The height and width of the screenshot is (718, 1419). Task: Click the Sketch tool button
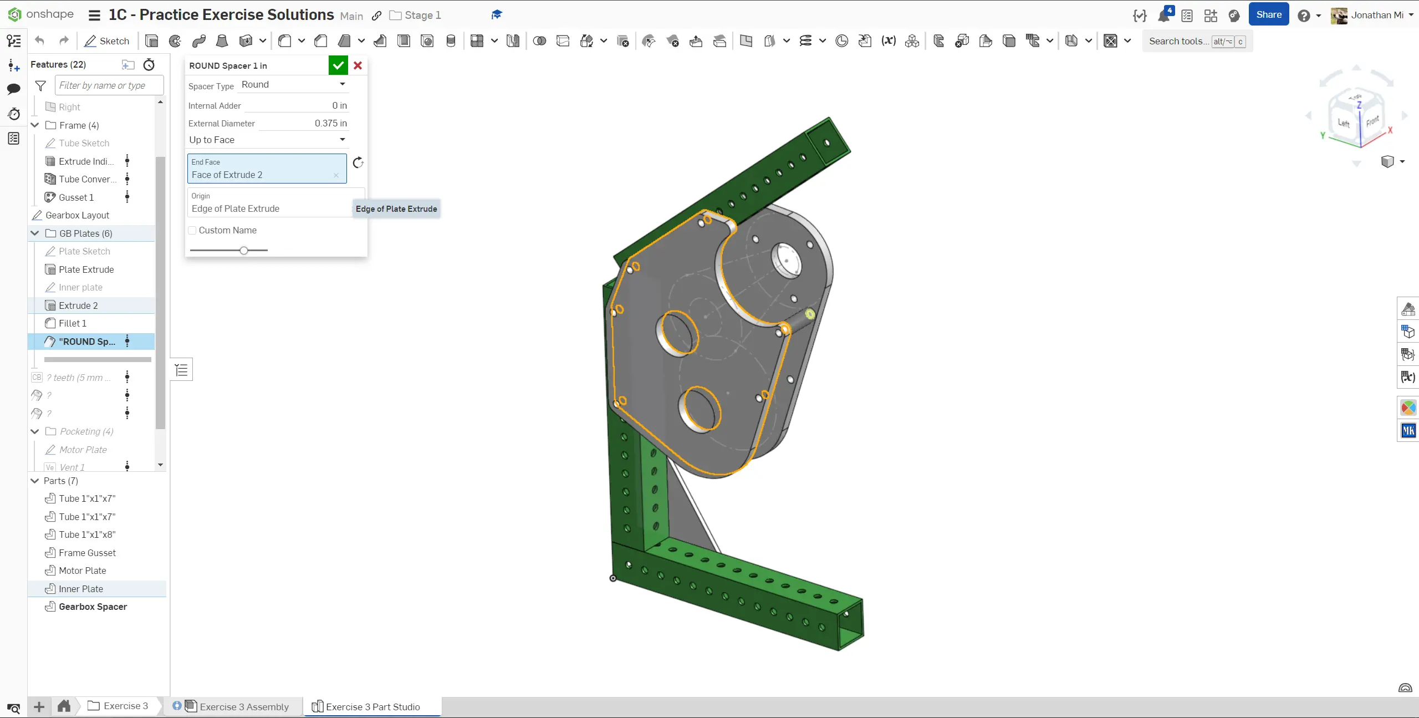107,41
